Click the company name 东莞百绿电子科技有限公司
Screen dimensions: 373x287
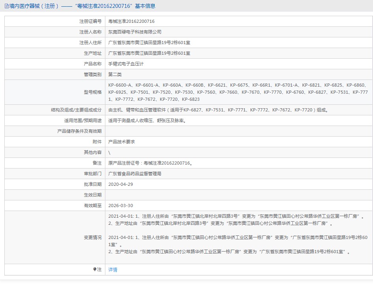[135, 32]
